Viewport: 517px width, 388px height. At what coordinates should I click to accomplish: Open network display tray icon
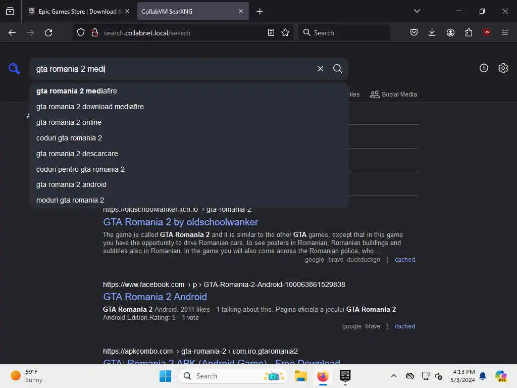click(426, 376)
